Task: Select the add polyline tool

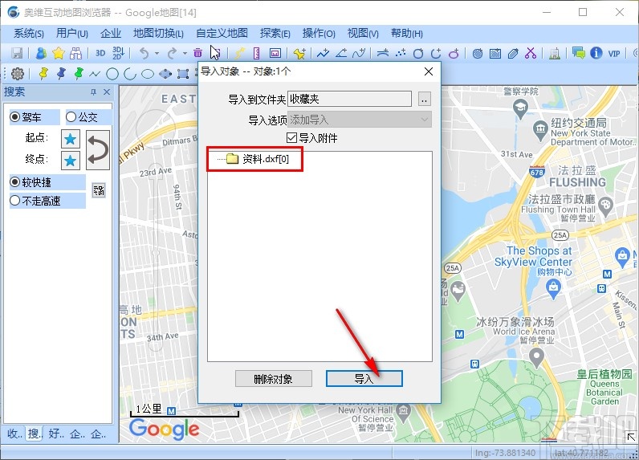Action: (x=324, y=53)
